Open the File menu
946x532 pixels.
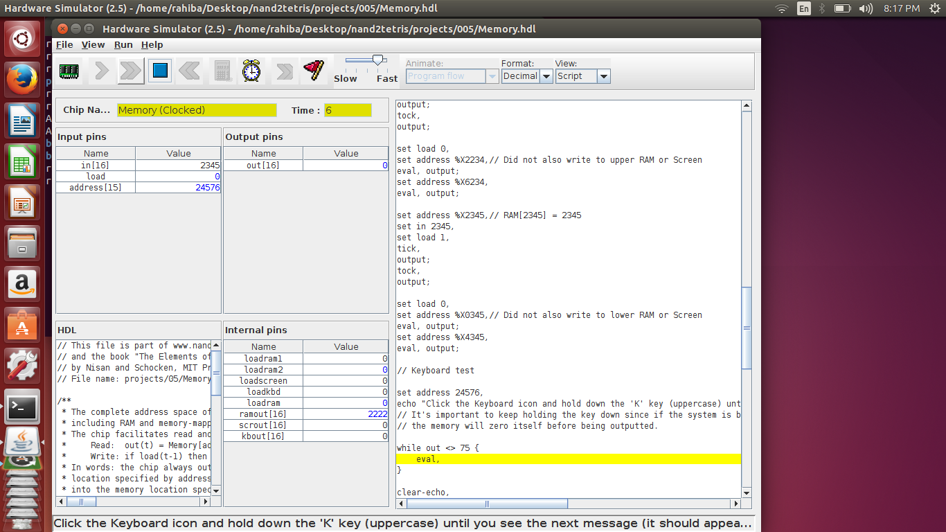64,45
